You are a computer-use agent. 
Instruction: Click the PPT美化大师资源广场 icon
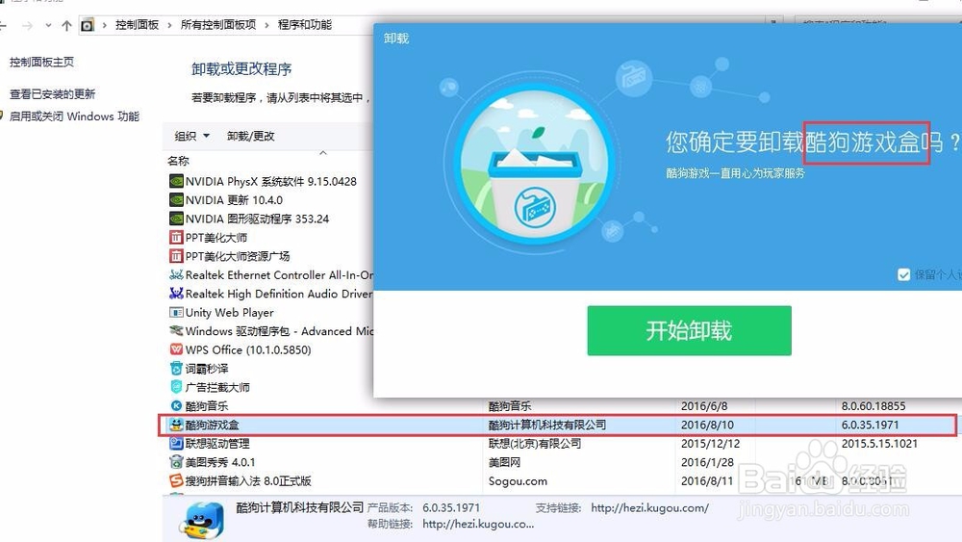[x=176, y=256]
